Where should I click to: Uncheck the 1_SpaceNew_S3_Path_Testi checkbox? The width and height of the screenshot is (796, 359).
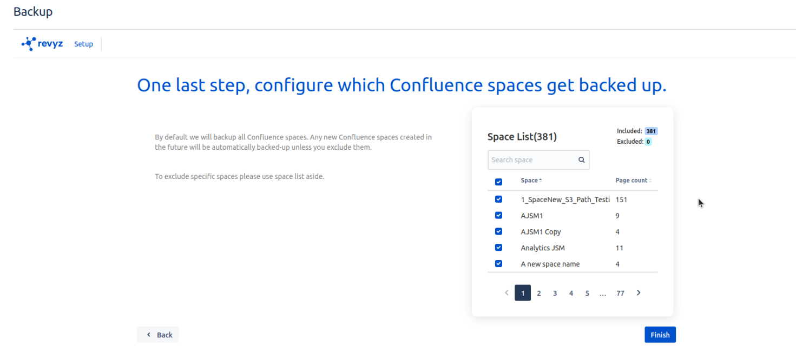498,199
